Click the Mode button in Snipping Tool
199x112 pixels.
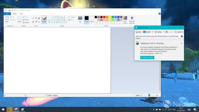coord(147,32)
